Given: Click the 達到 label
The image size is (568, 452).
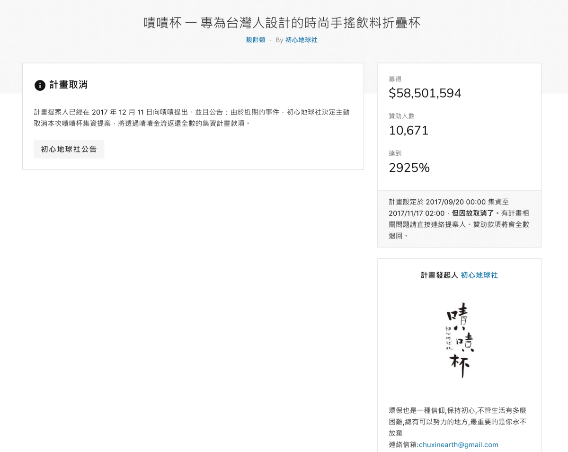Looking at the screenshot, I should 395,153.
